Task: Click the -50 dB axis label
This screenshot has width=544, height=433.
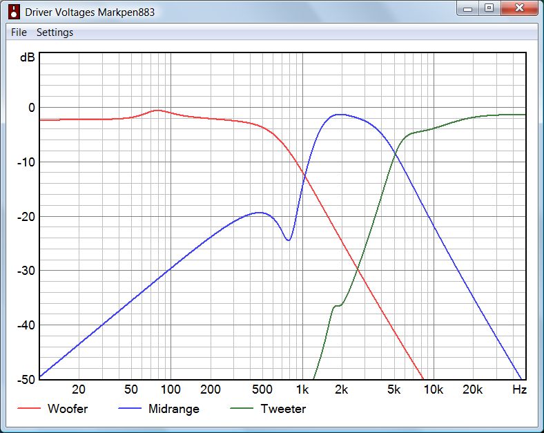Action: 26,379
